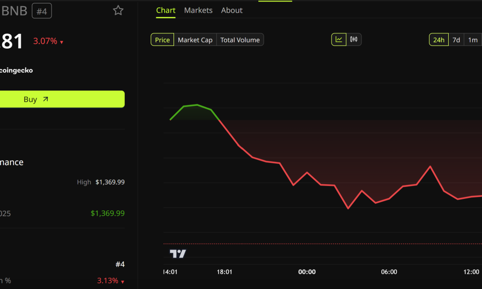
Task: Open the Chart tab
Action: pyautogui.click(x=166, y=11)
